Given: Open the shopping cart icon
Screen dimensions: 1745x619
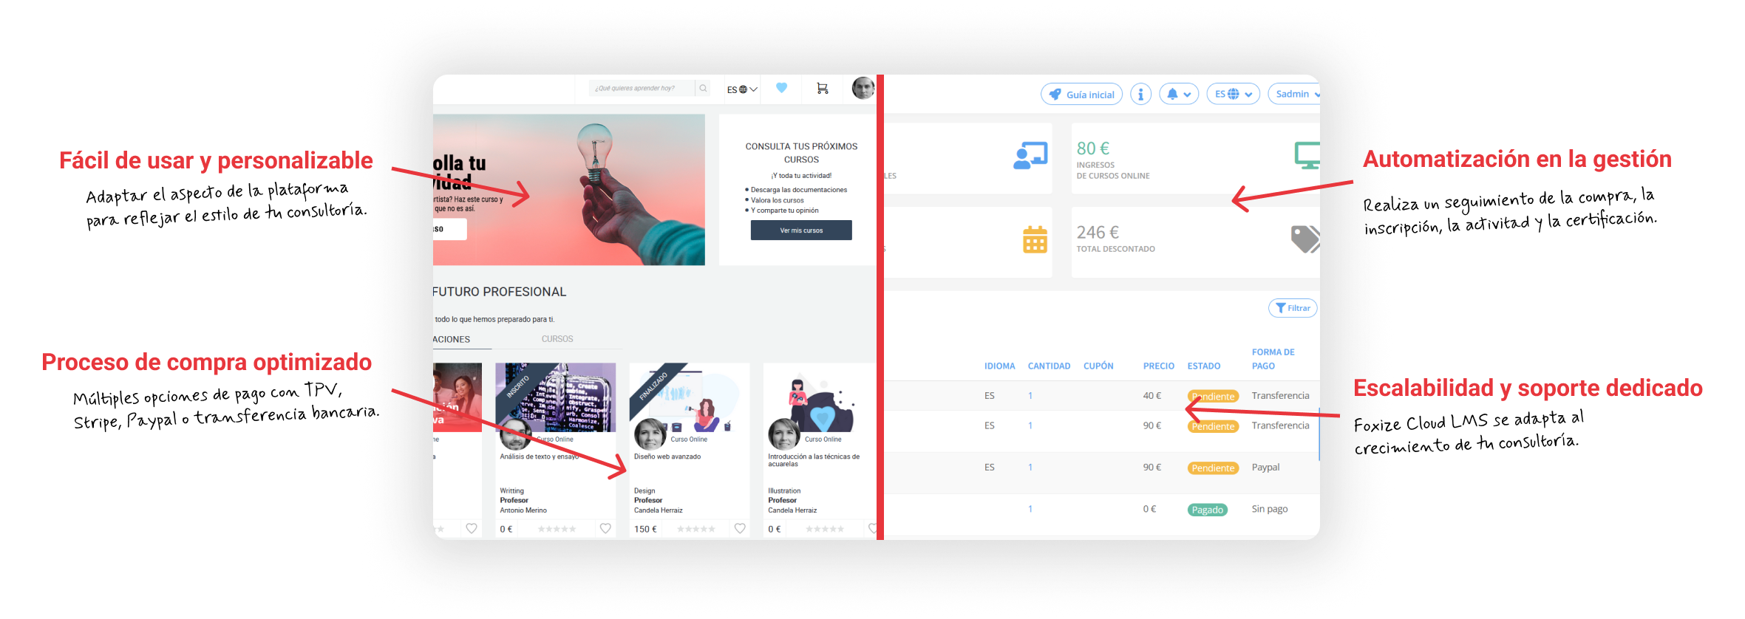Looking at the screenshot, I should (822, 89).
